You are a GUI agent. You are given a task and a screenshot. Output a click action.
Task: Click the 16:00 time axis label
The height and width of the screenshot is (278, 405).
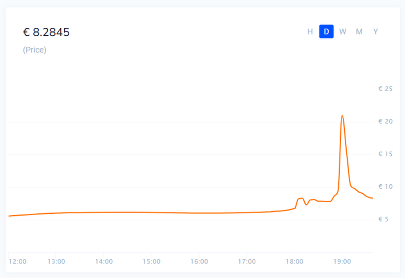pos(199,262)
